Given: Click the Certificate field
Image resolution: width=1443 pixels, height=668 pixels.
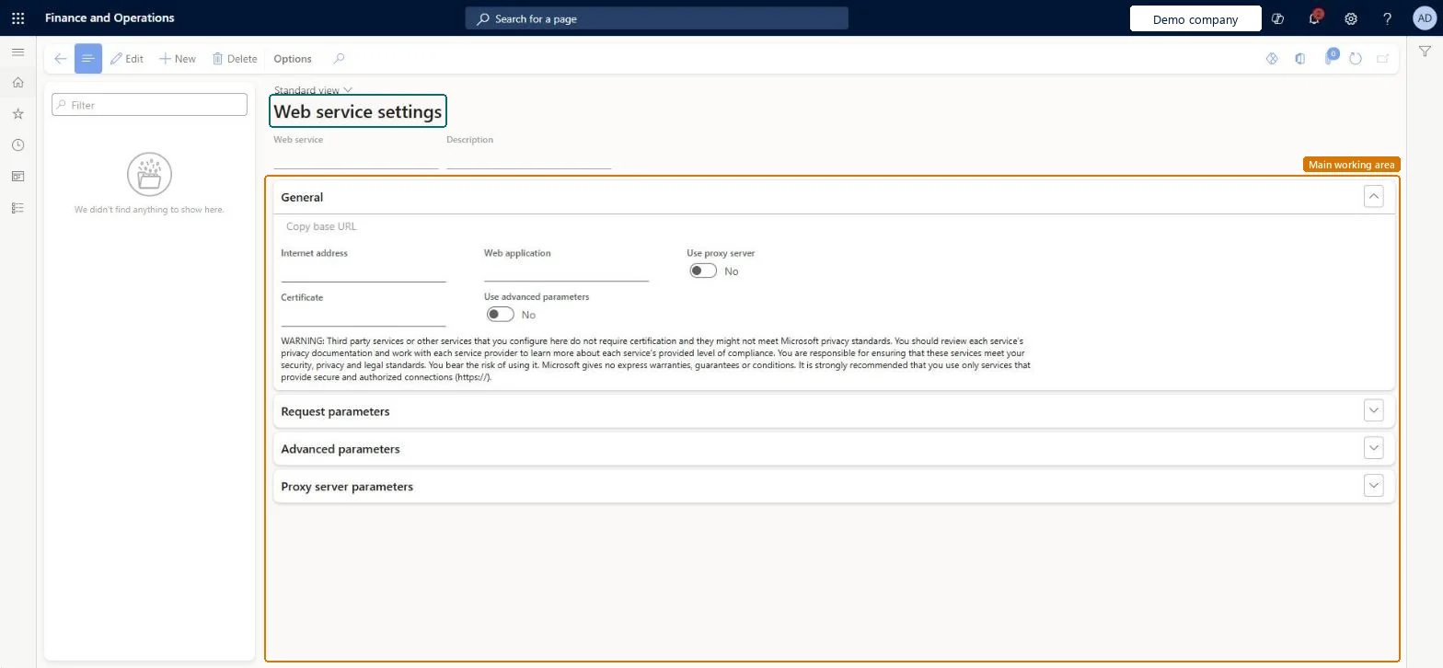Looking at the screenshot, I should [364, 316].
